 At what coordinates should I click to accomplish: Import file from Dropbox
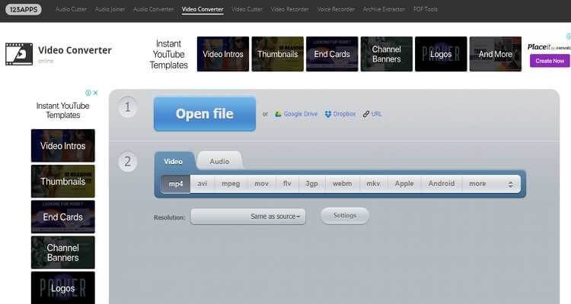click(340, 114)
